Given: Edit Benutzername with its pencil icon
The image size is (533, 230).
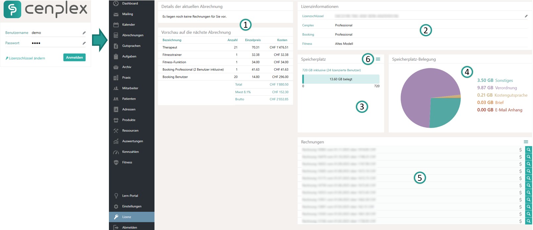Looking at the screenshot, I should (x=84, y=33).
